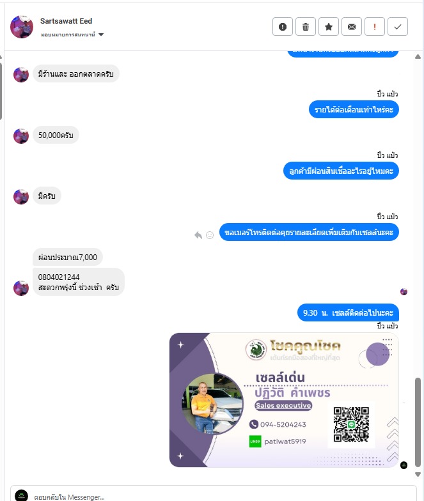
Task: Flag conversation with red exclamation icon
Action: (375, 27)
